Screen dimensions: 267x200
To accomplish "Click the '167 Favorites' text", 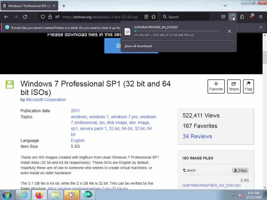I will click(x=200, y=126).
